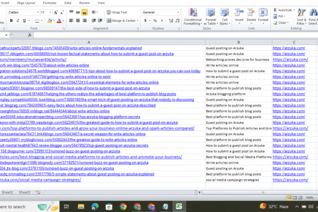Screen dimensions: 318x212
Task: Expand font color dropdown arrow
Action: pyautogui.click(x=64, y=21)
